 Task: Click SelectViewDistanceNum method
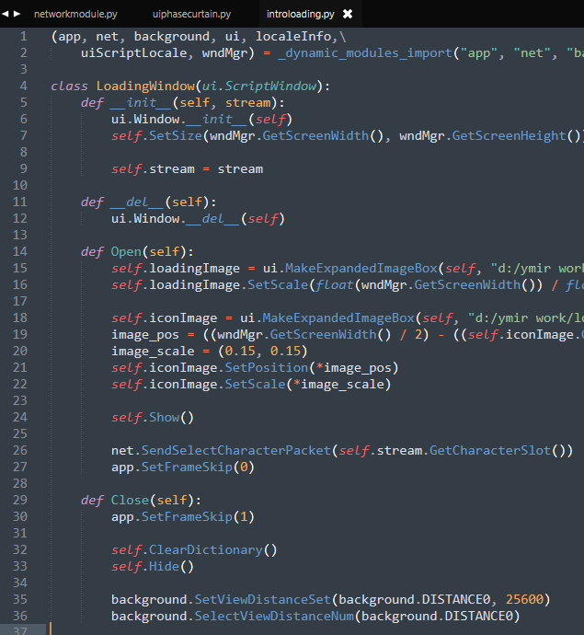[274, 616]
